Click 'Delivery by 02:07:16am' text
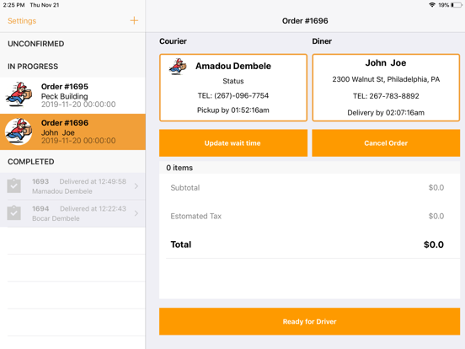Viewport: 465px width, 349px height. [386, 112]
